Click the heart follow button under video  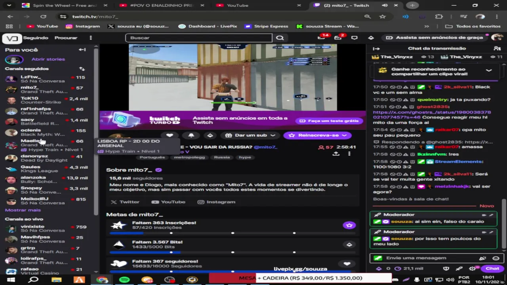[x=170, y=135]
